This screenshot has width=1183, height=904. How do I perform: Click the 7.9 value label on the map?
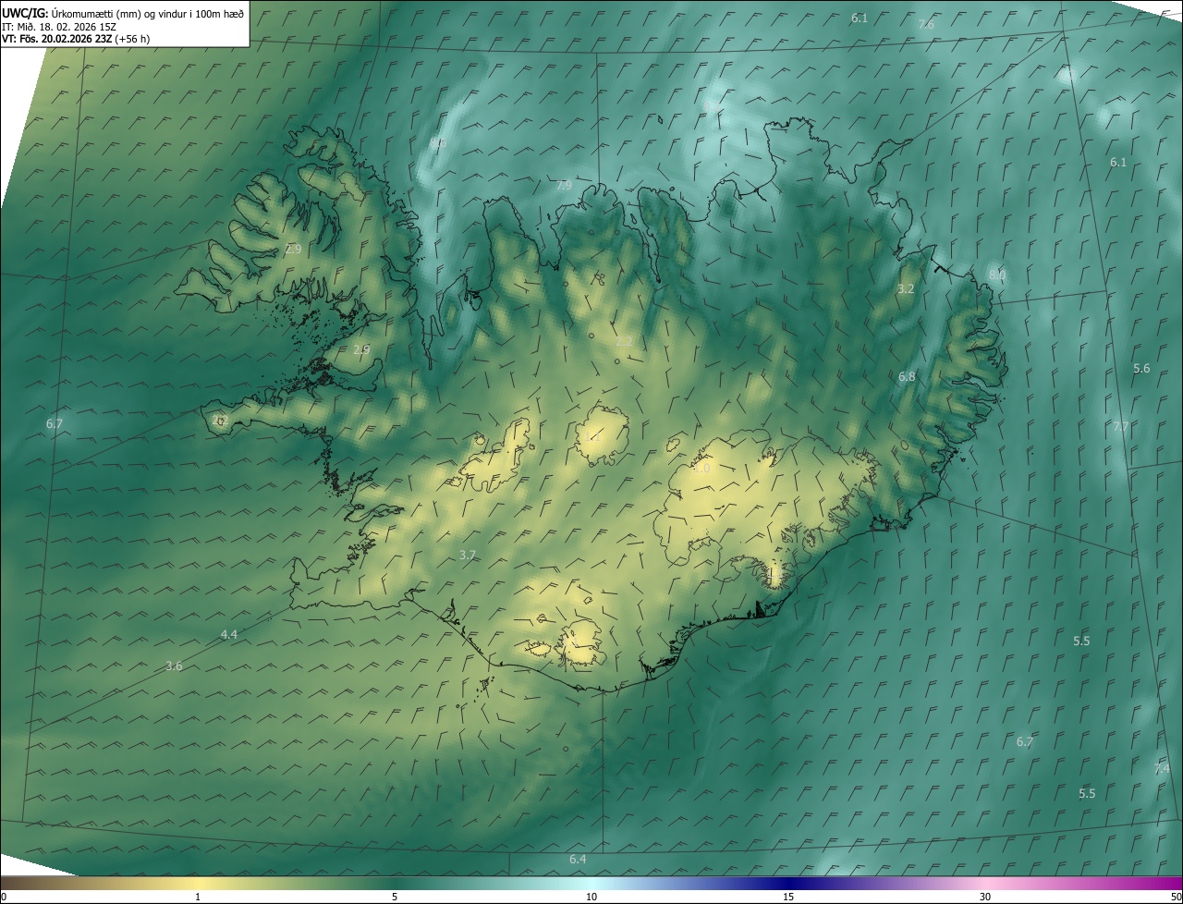pos(564,186)
